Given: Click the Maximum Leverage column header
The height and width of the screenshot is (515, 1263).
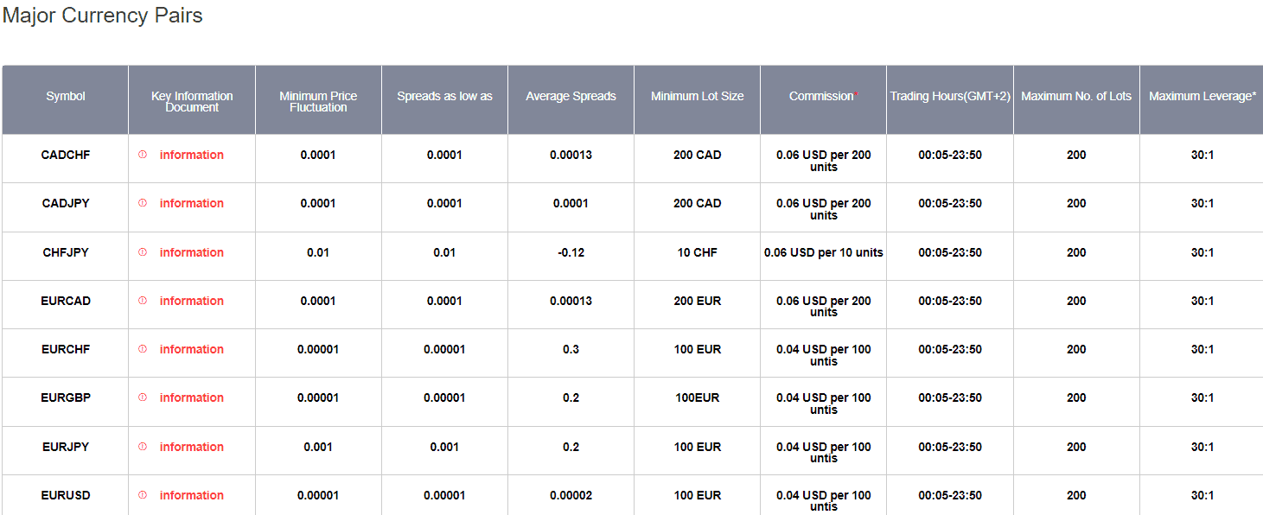Looking at the screenshot, I should (x=1202, y=99).
